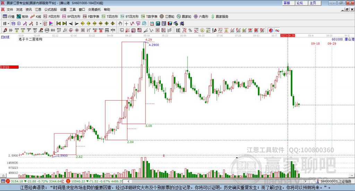
Task: Jump to last bar with ▶| icon
Action: coord(64,24)
